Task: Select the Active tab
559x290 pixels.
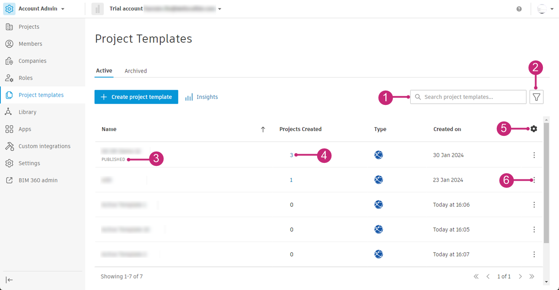Action: [104, 71]
